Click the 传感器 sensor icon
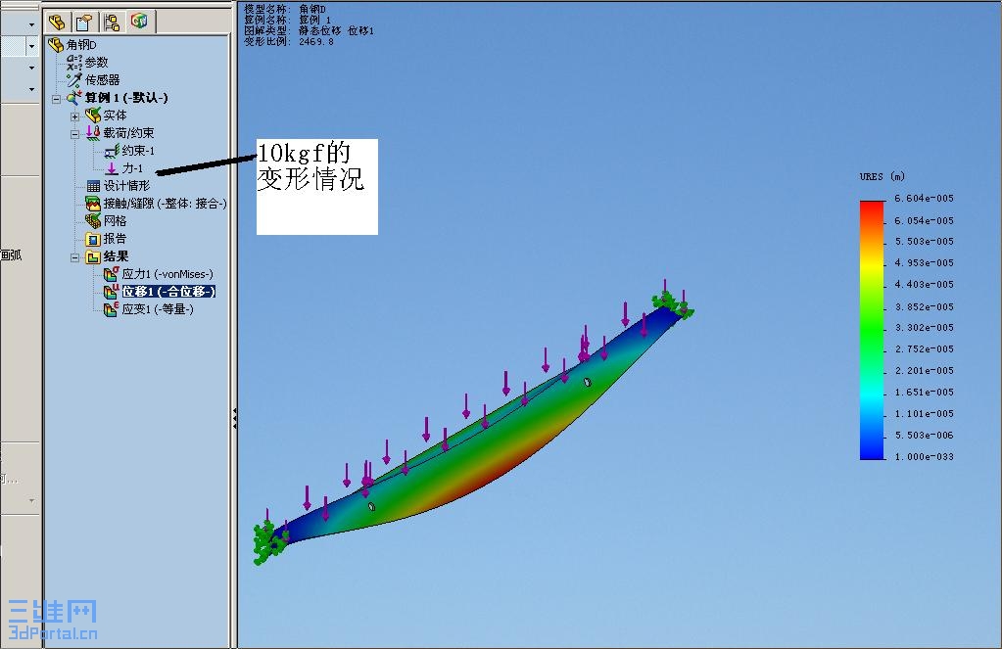Screen dimensions: 1002x649 pyautogui.click(x=74, y=80)
